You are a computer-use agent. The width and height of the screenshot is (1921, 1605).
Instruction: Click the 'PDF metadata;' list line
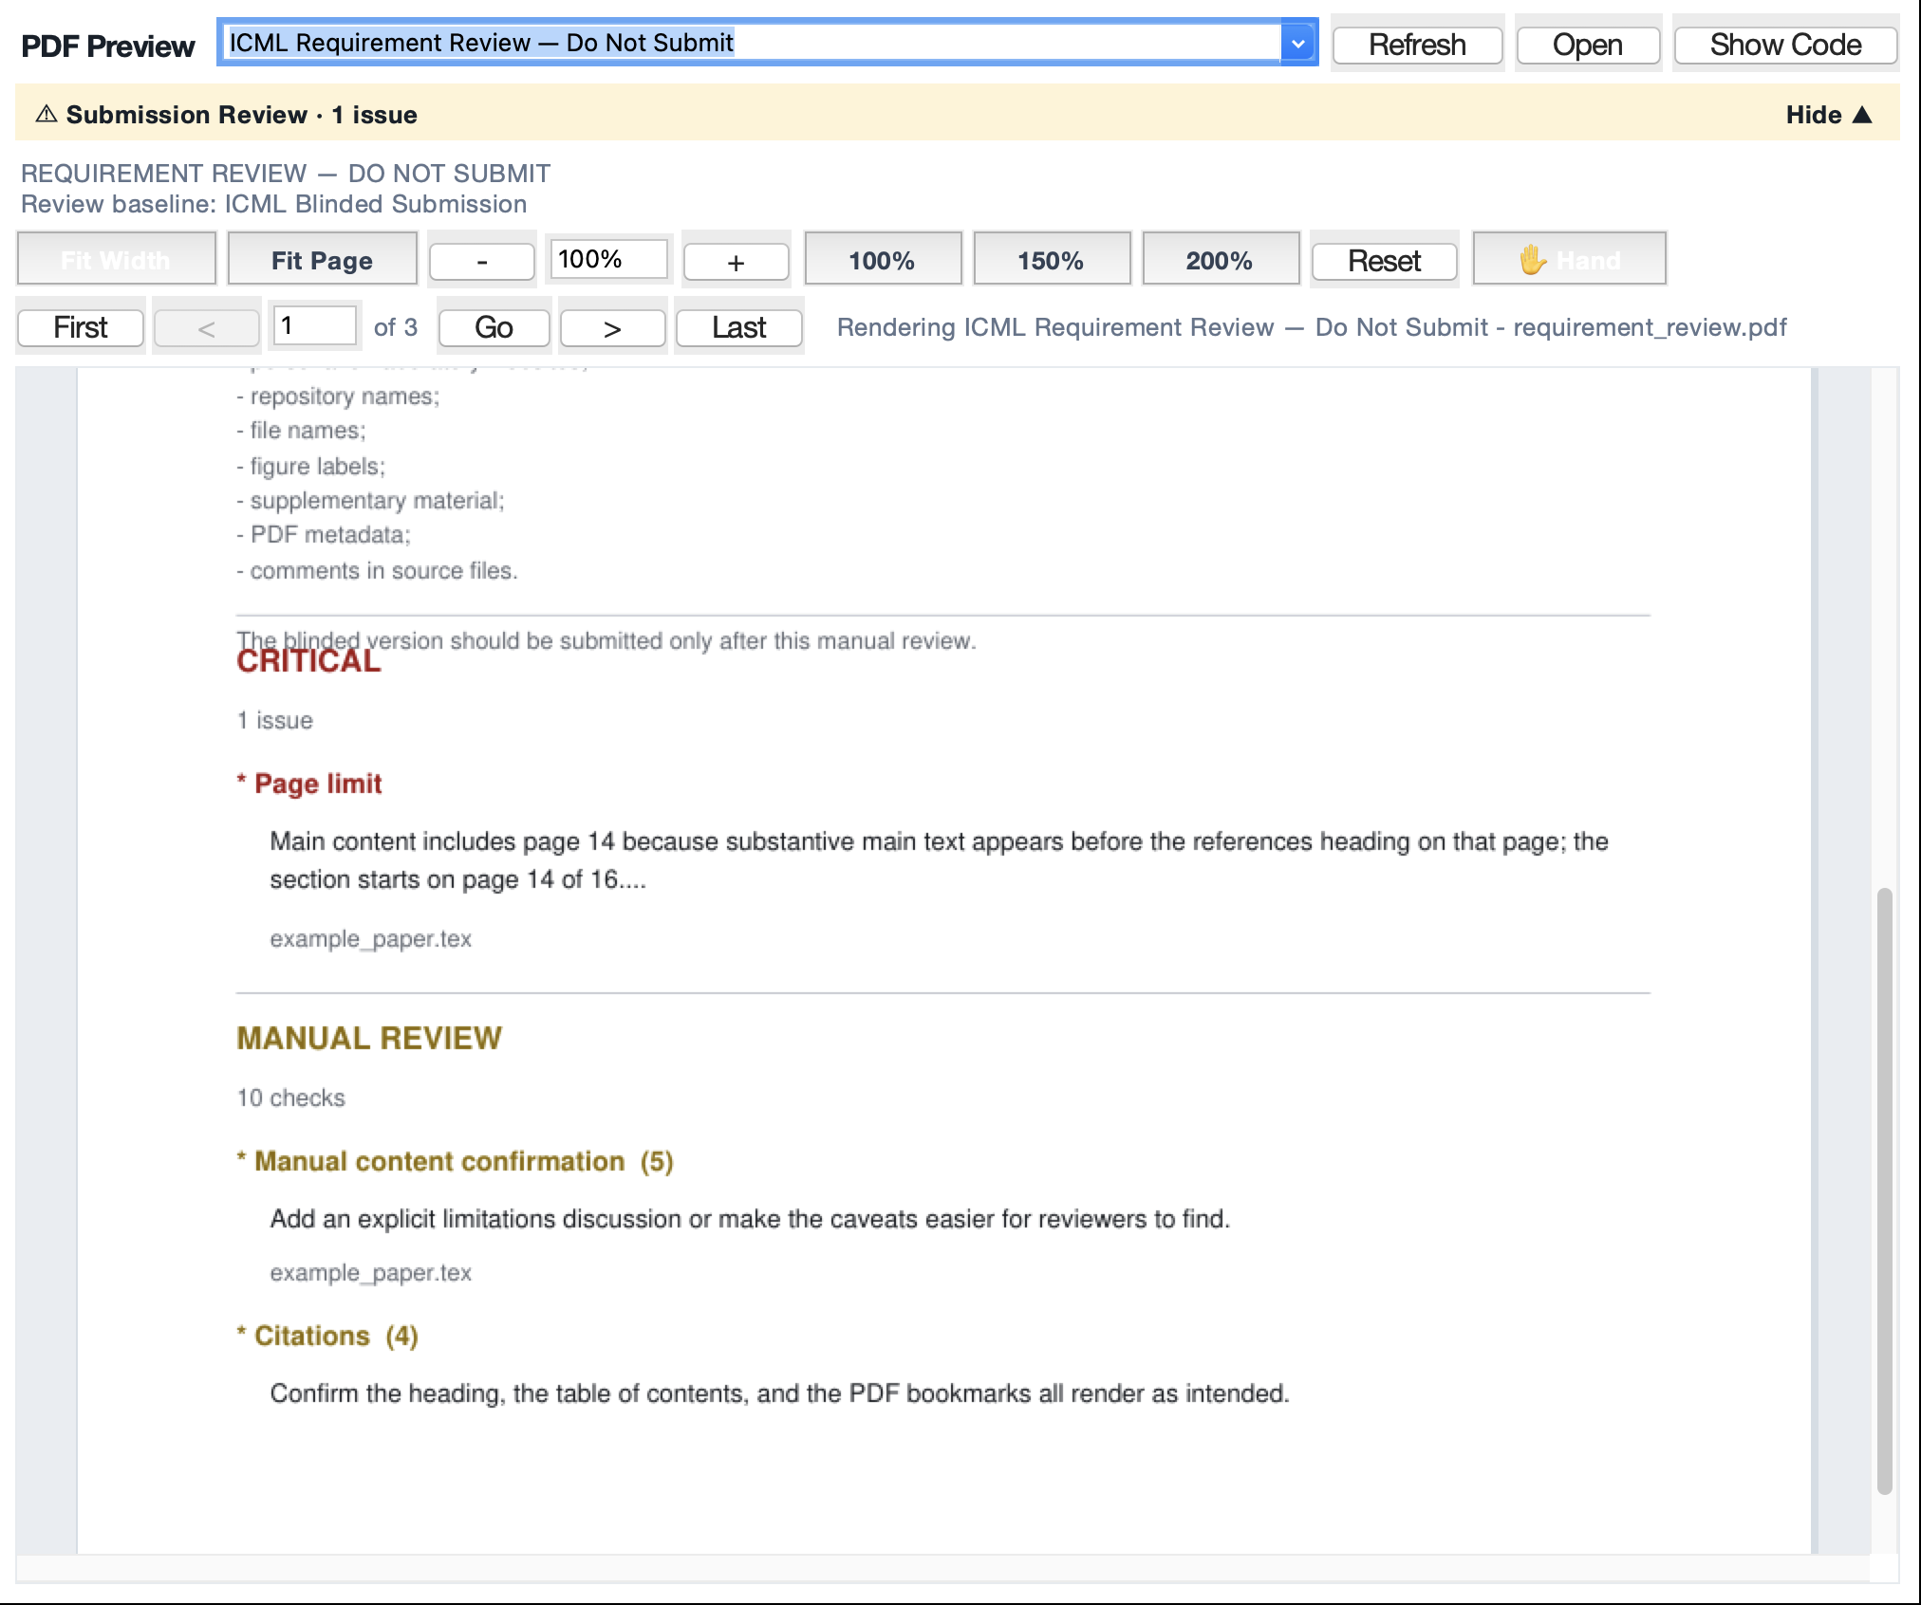(x=324, y=535)
